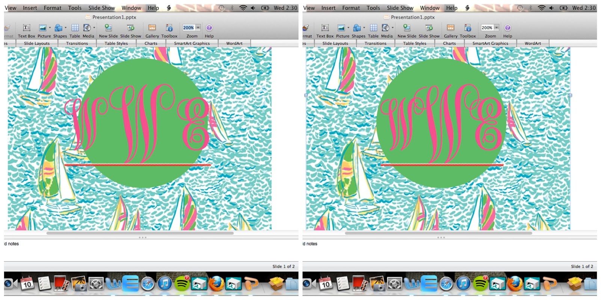Image resolution: width=601 pixels, height=300 pixels.
Task: Open the Tools menu in the right menu bar
Action: coord(373,8)
